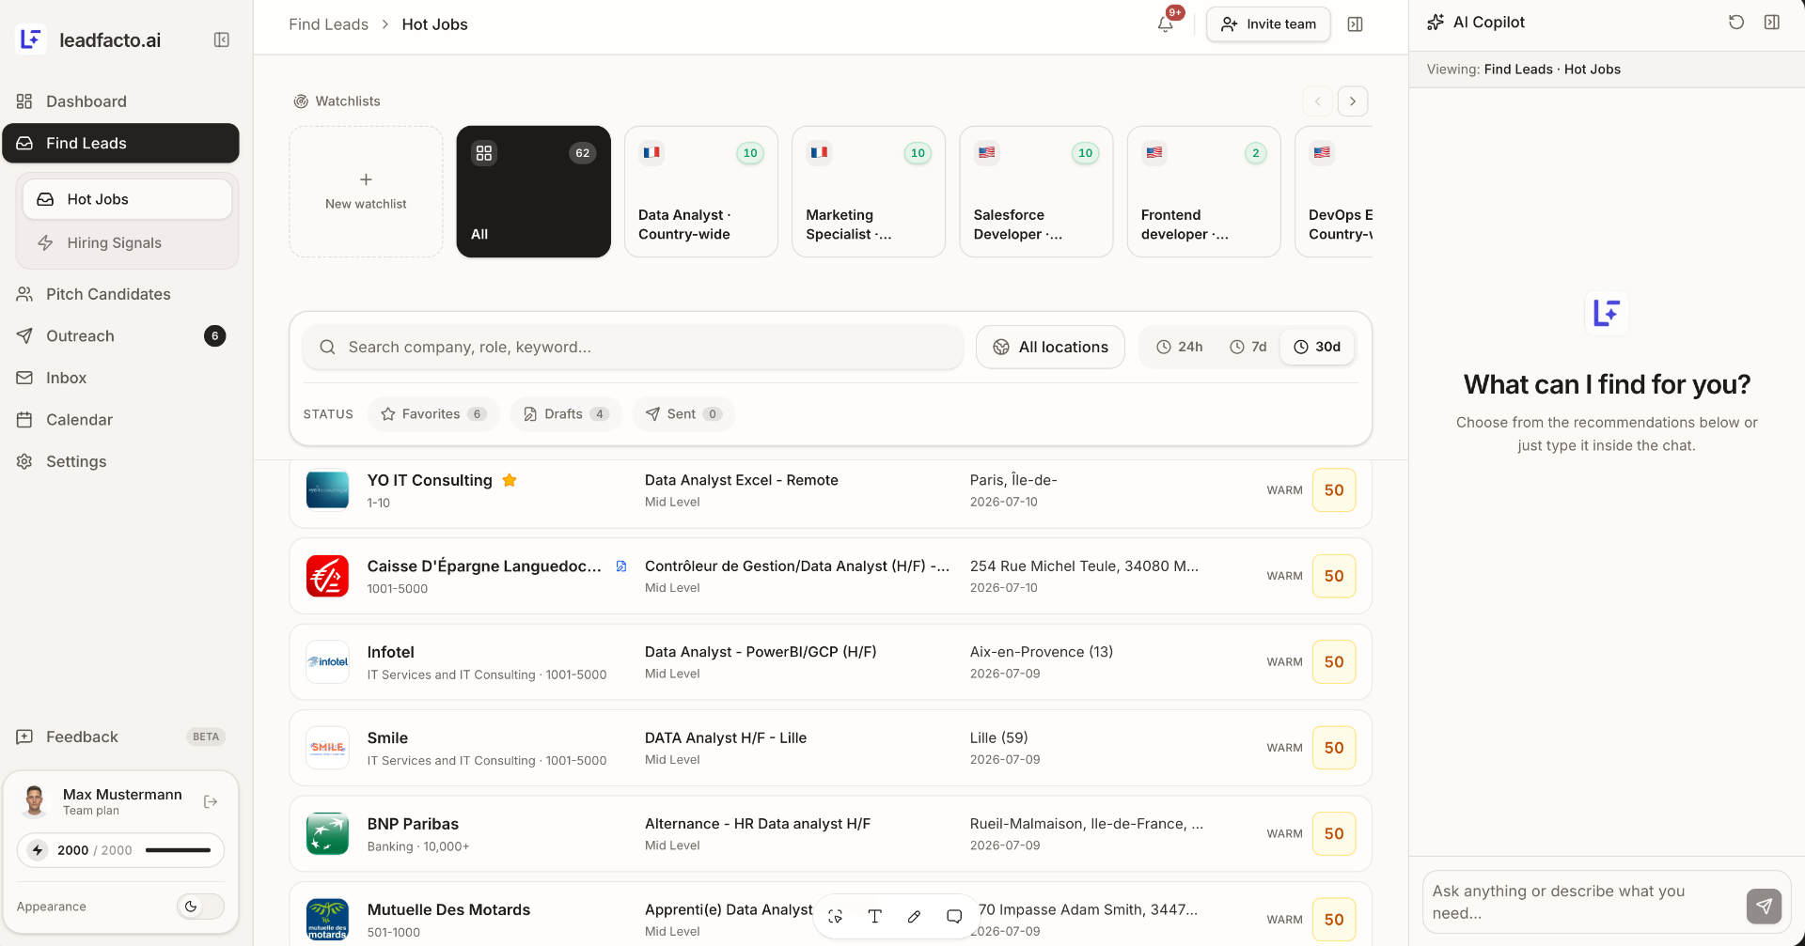Log out via icon next to Max Mustermann
Image resolution: width=1805 pixels, height=946 pixels.
[x=211, y=801]
